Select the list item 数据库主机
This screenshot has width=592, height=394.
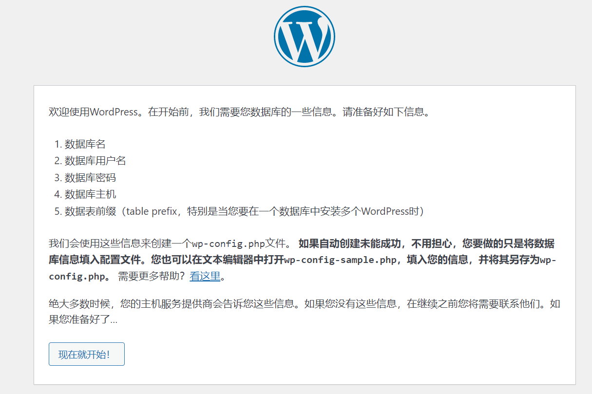(90, 194)
